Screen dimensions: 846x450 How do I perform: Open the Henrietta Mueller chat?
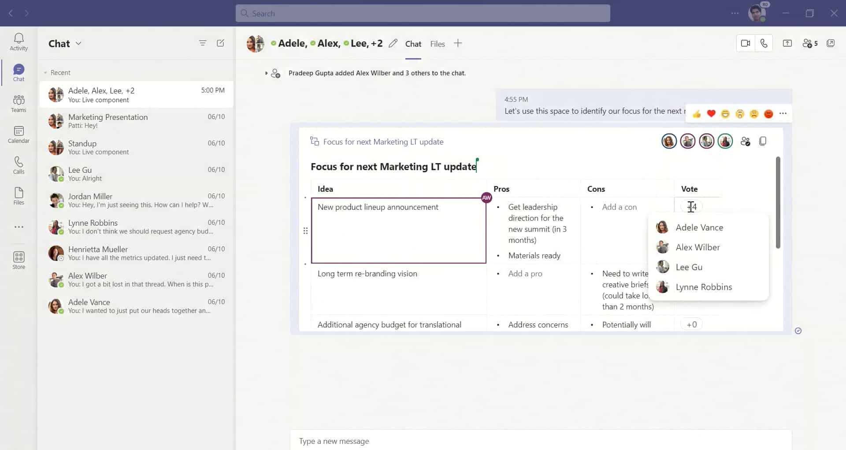[137, 253]
